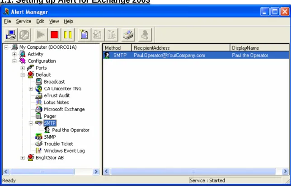291x187 pixels.
Task: Click the list pane horizontal scrollbar thumb
Action: click(193, 171)
